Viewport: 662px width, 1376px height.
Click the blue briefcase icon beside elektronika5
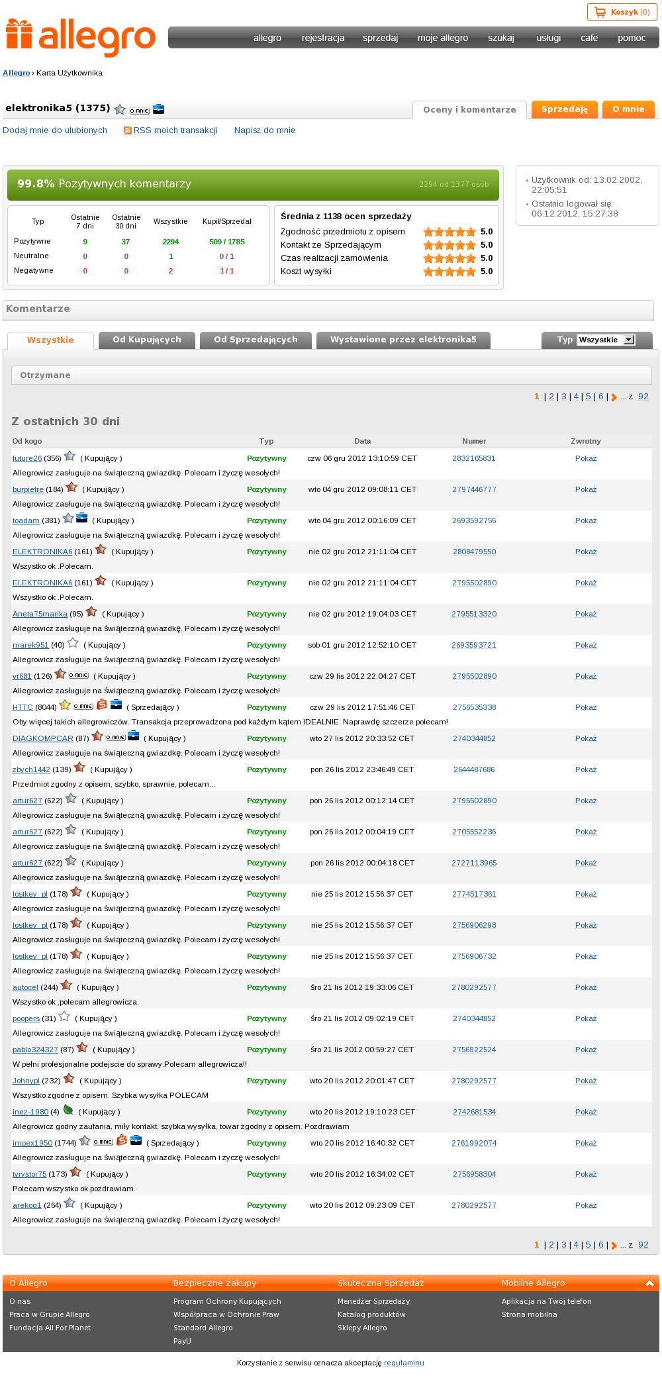(159, 109)
